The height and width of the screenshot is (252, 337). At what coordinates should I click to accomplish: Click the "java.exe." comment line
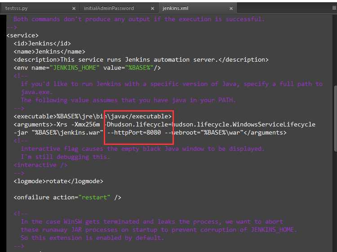click(x=36, y=92)
